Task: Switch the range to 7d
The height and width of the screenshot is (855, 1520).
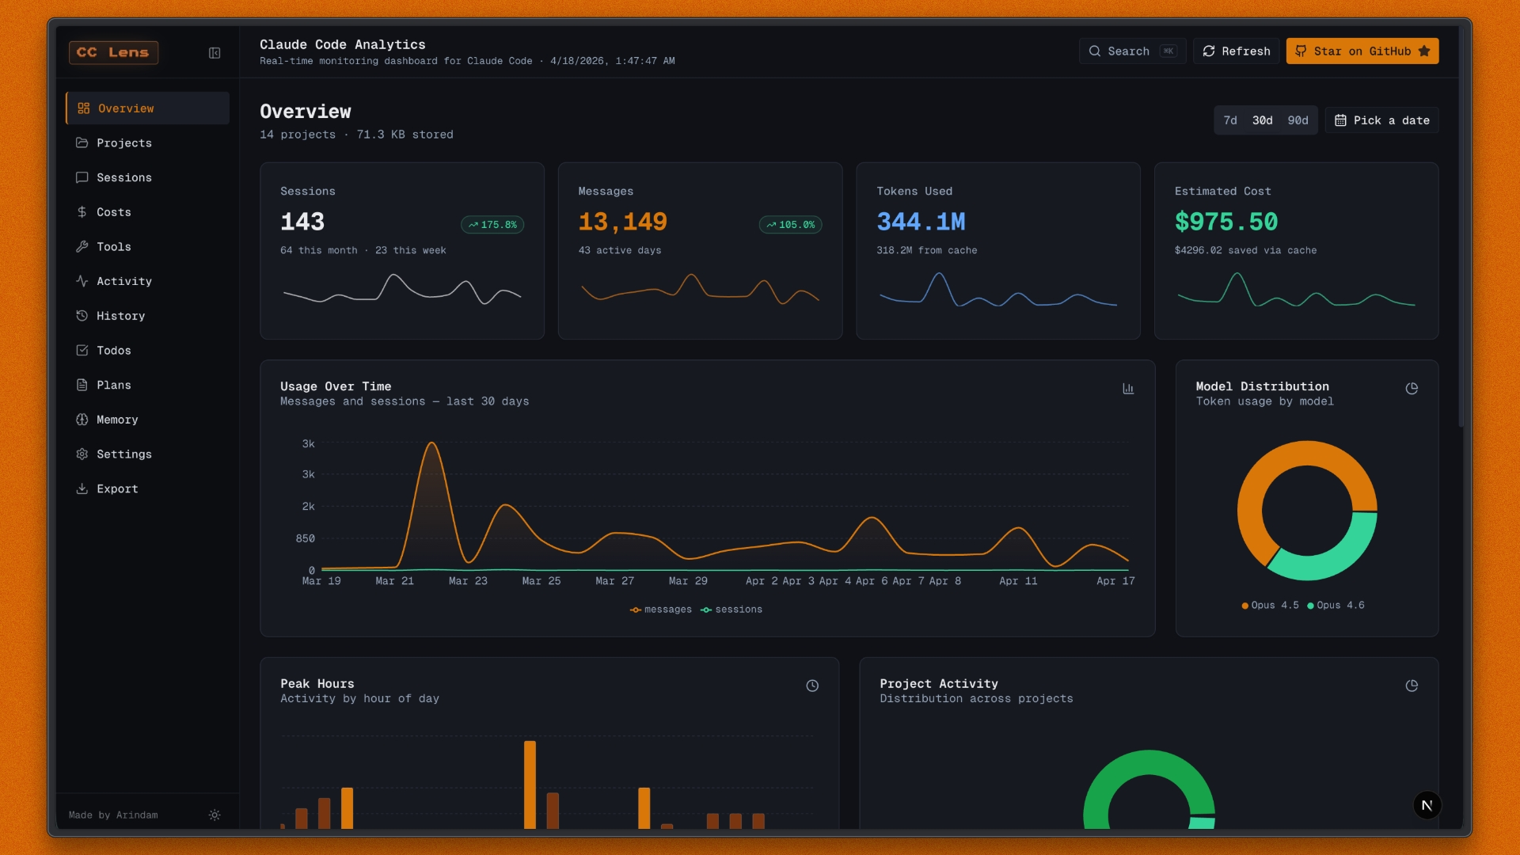Action: [x=1230, y=120]
